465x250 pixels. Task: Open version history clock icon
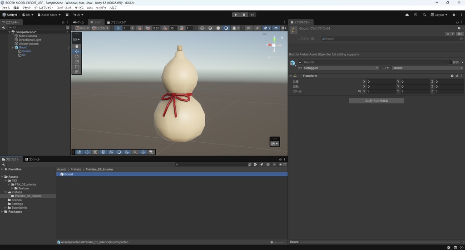tap(416, 15)
